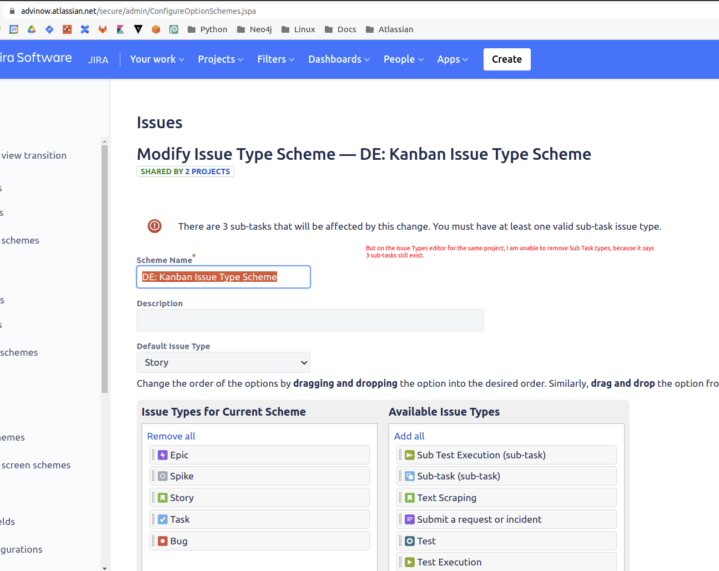Image resolution: width=719 pixels, height=571 pixels.
Task: Click the Sub-task (sub-task) type icon
Action: (410, 476)
